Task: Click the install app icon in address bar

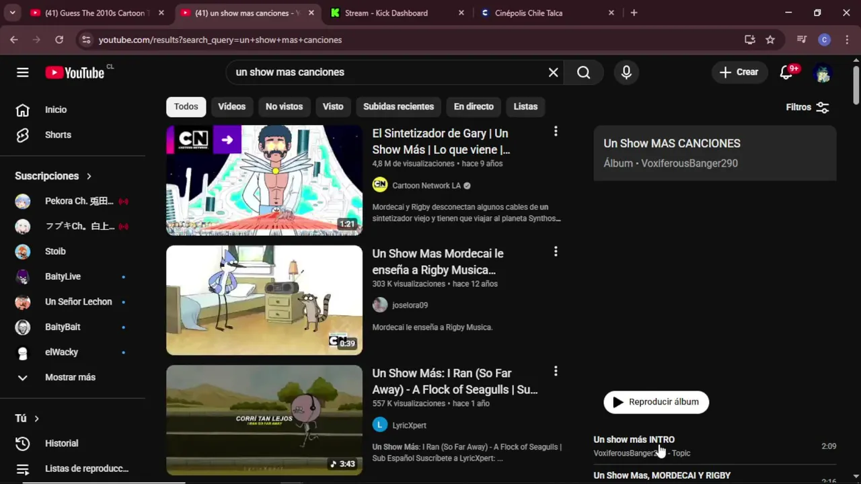Action: pyautogui.click(x=750, y=40)
